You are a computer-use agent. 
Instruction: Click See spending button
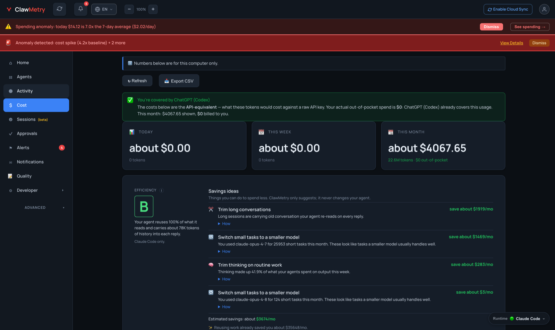[530, 27]
